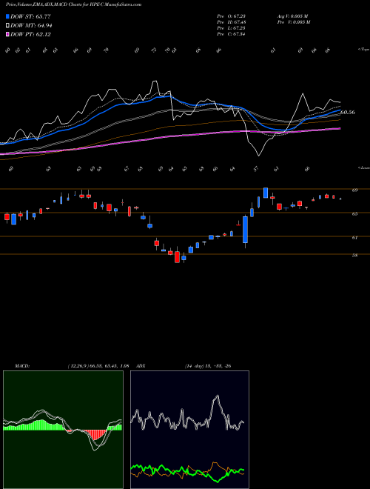Viewport: 370px width, 489px height.
Task: Click the 'ADX' panel heading
Action: pos(141,366)
